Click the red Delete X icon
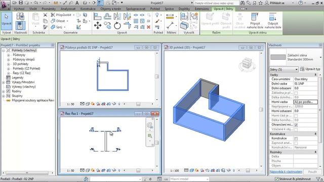This screenshot has width=324, height=182. (x=148, y=27)
